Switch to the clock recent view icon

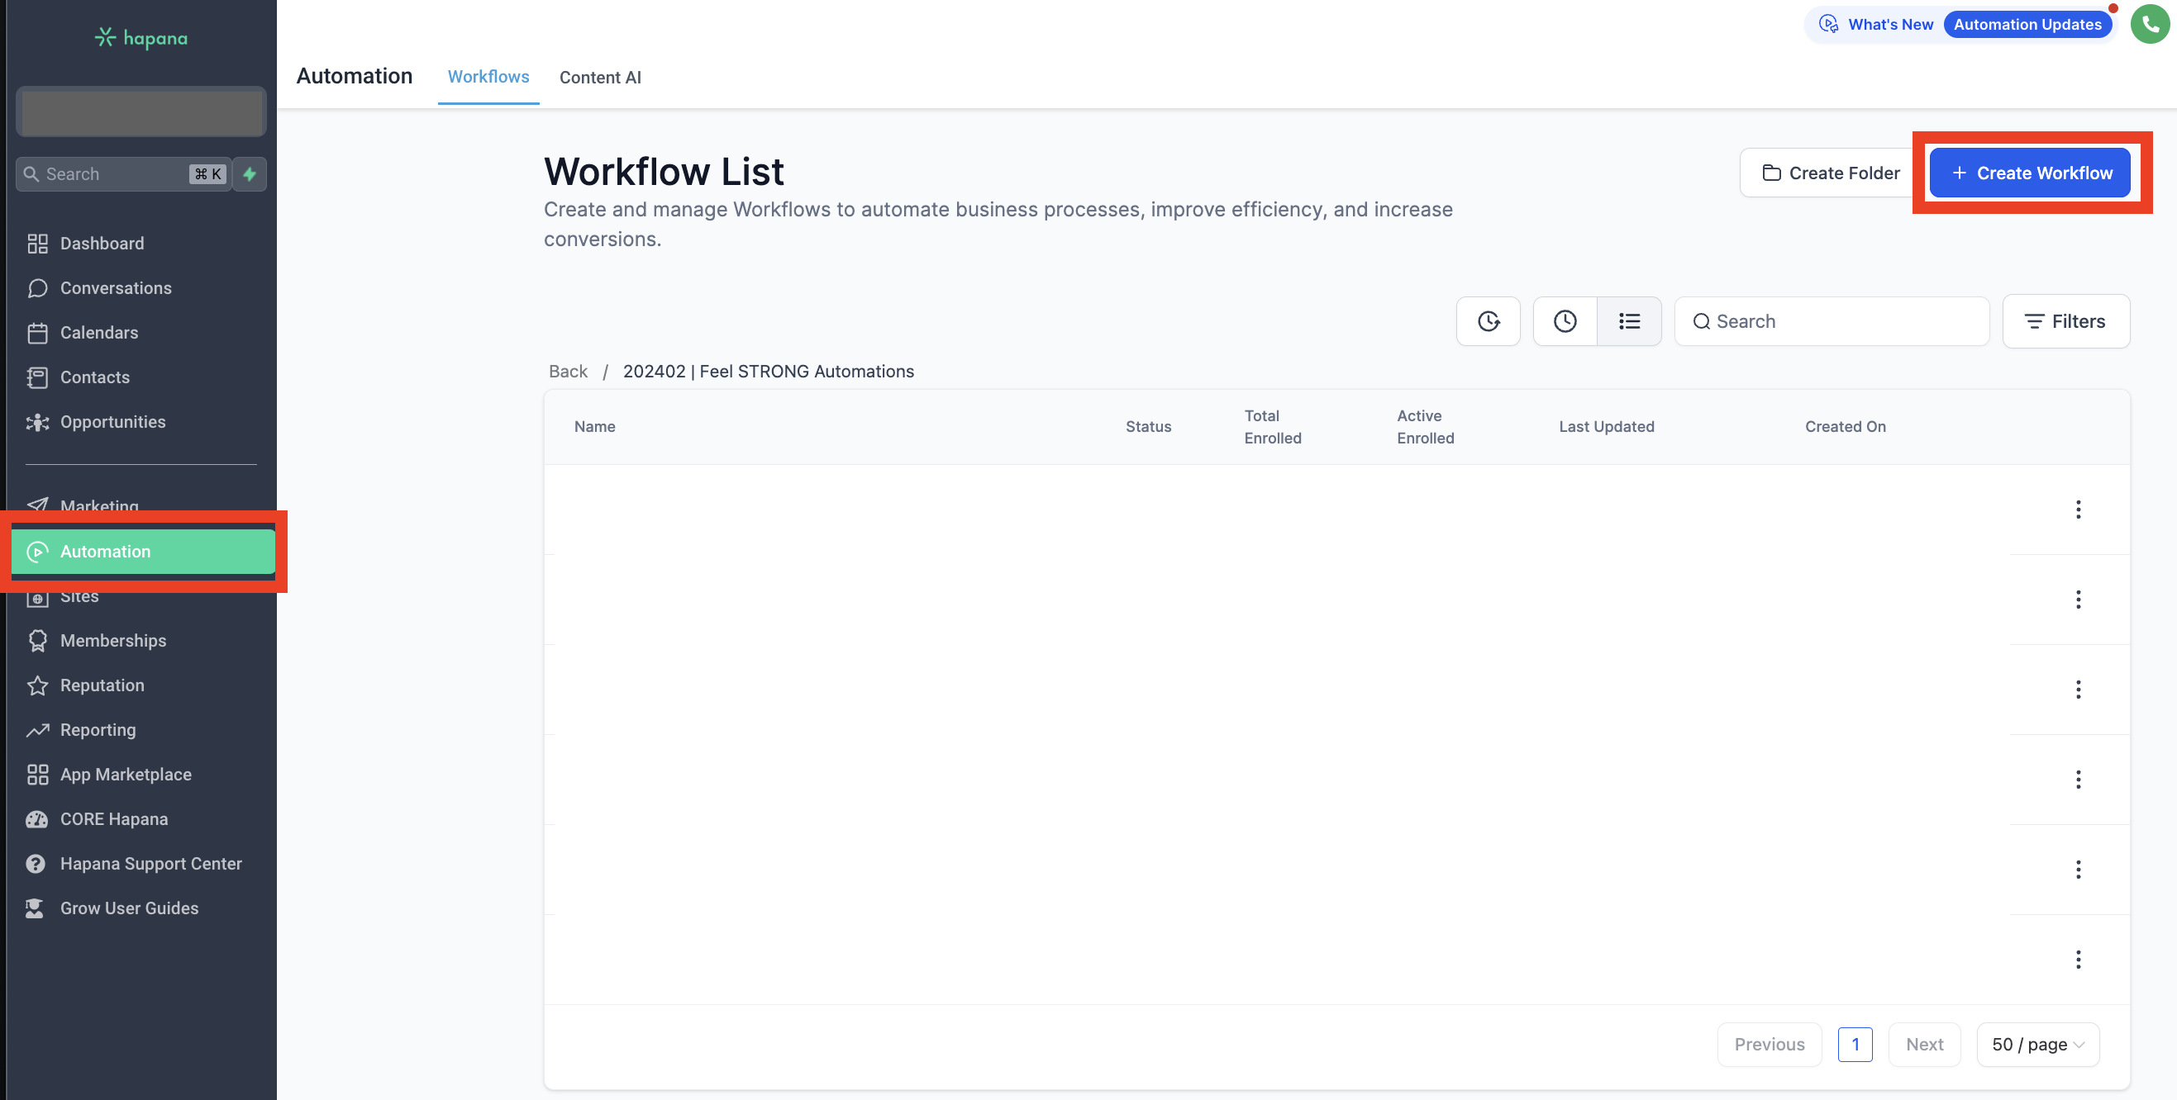(1565, 321)
